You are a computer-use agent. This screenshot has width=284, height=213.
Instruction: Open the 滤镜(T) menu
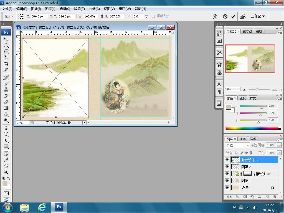(79, 9)
